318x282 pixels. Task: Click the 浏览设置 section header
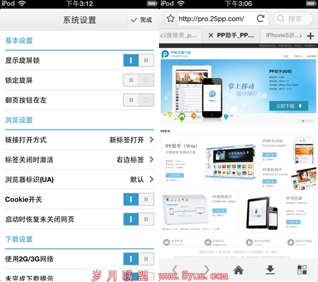coord(19,120)
